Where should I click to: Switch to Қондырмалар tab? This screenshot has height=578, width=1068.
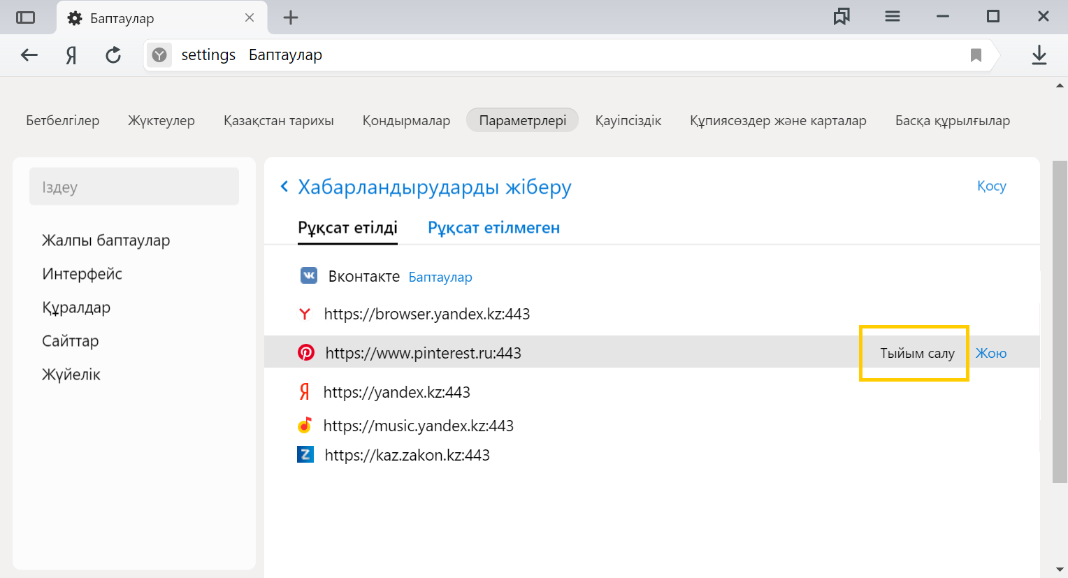coord(406,120)
